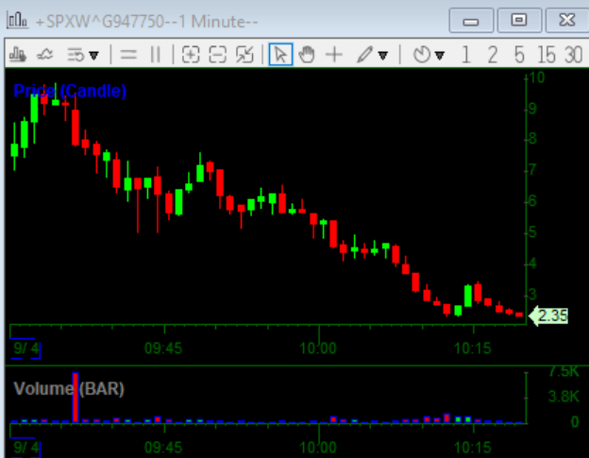589x458 pixels.
Task: Maximize the chart window
Action: click(519, 20)
